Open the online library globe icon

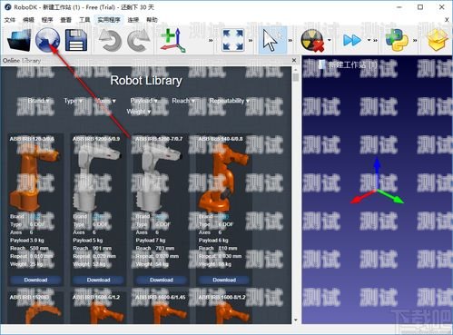click(x=47, y=40)
